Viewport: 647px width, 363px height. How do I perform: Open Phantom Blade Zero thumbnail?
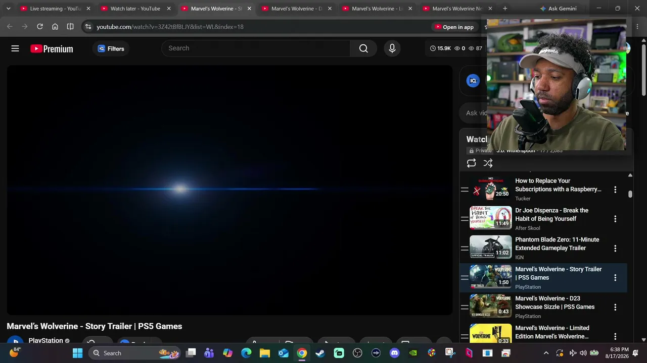tap(490, 248)
